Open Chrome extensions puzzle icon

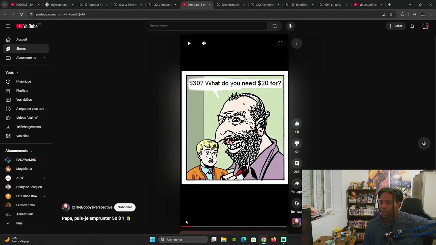[403, 14]
